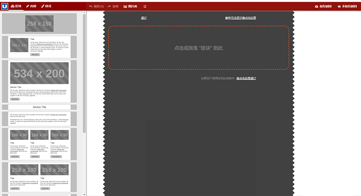This screenshot has width=361, height=196.
Task: Click the 重做 (Redo) toolbar button
Action: (x=113, y=6)
